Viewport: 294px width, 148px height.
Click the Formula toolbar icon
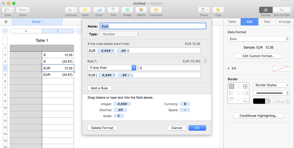coord(71,10)
